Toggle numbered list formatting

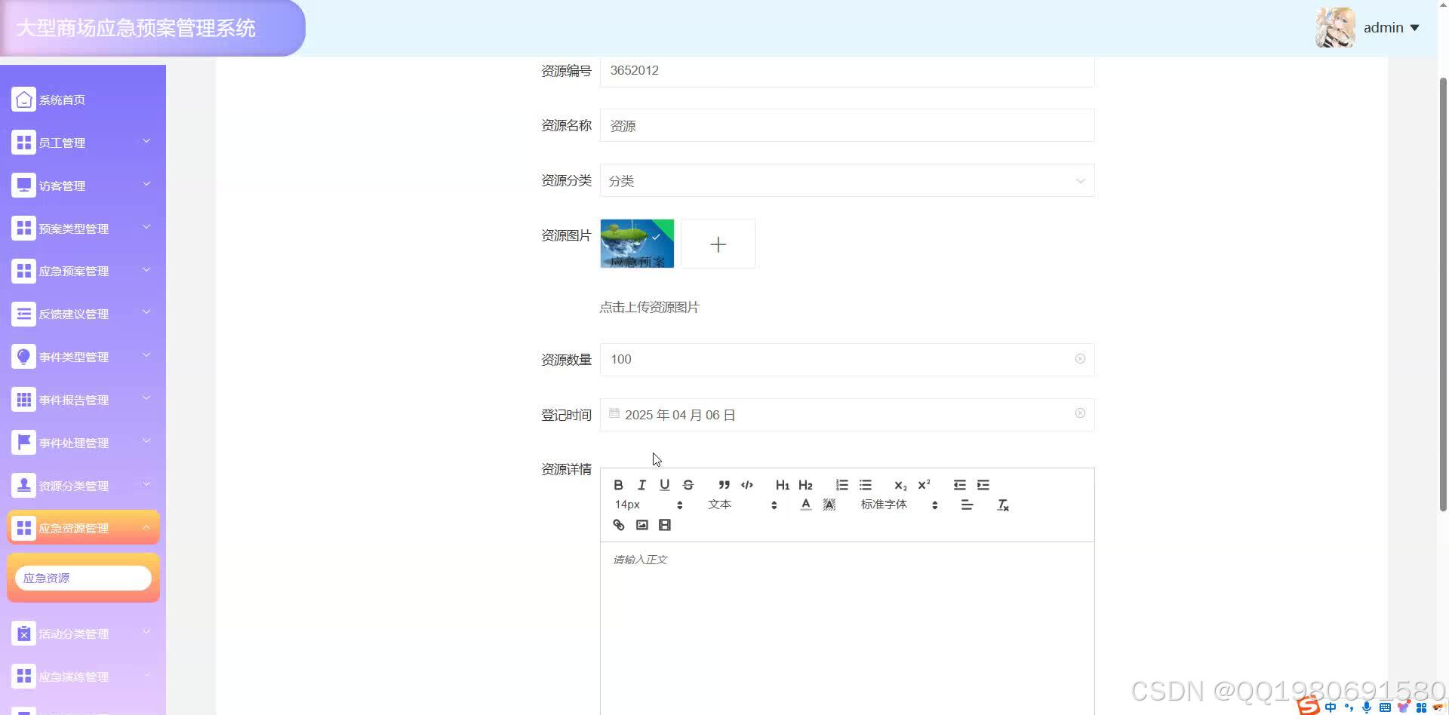click(841, 485)
